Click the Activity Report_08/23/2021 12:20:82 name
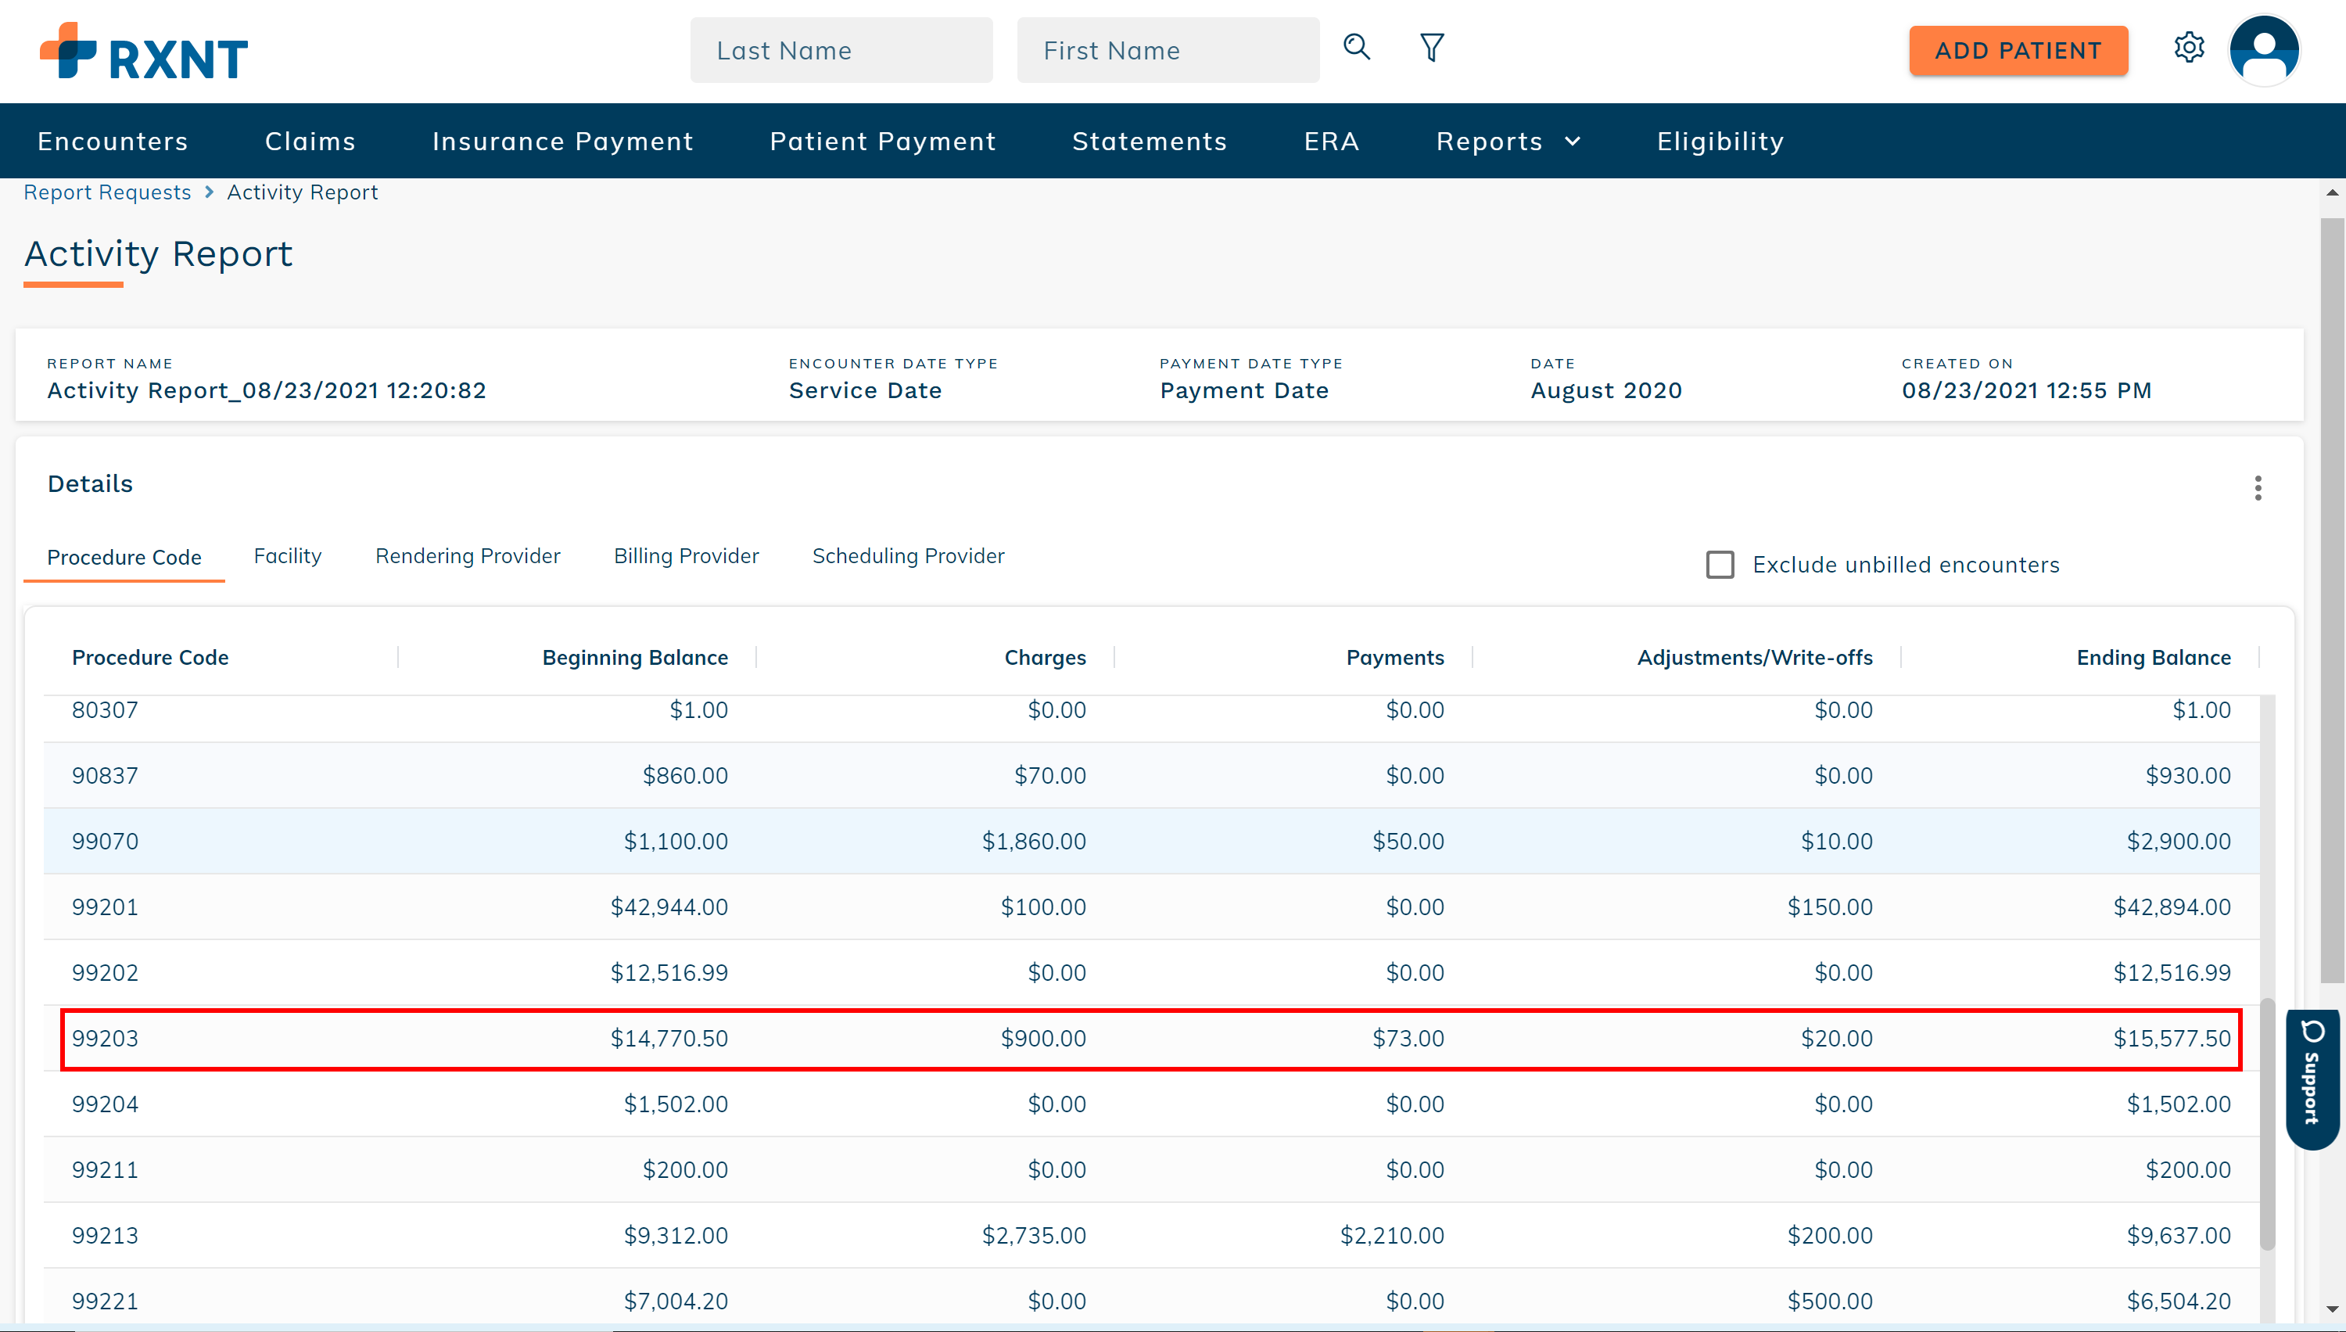The height and width of the screenshot is (1332, 2346). click(x=266, y=390)
